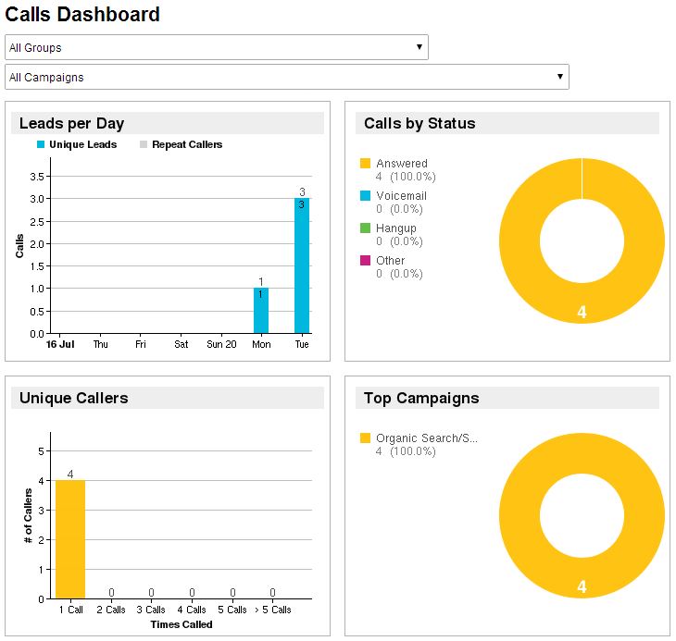Screen dimensions: 676x641
Task: Click the Unique Callers panel title
Action: tap(74, 399)
